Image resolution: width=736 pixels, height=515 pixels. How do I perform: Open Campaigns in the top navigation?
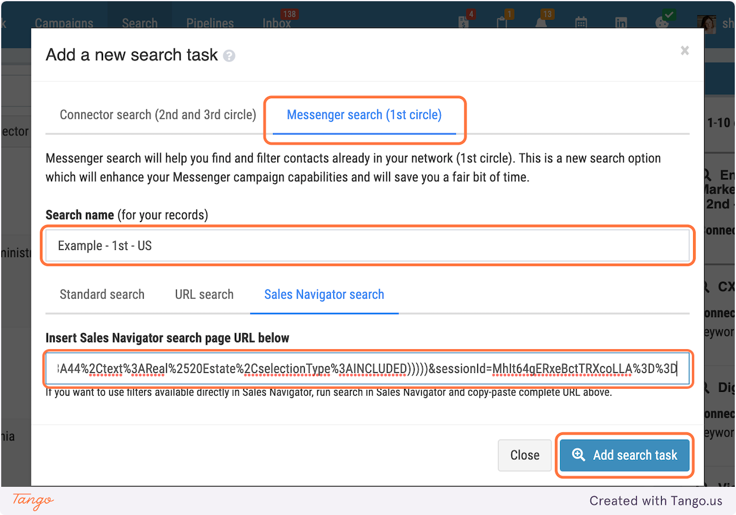point(64,23)
